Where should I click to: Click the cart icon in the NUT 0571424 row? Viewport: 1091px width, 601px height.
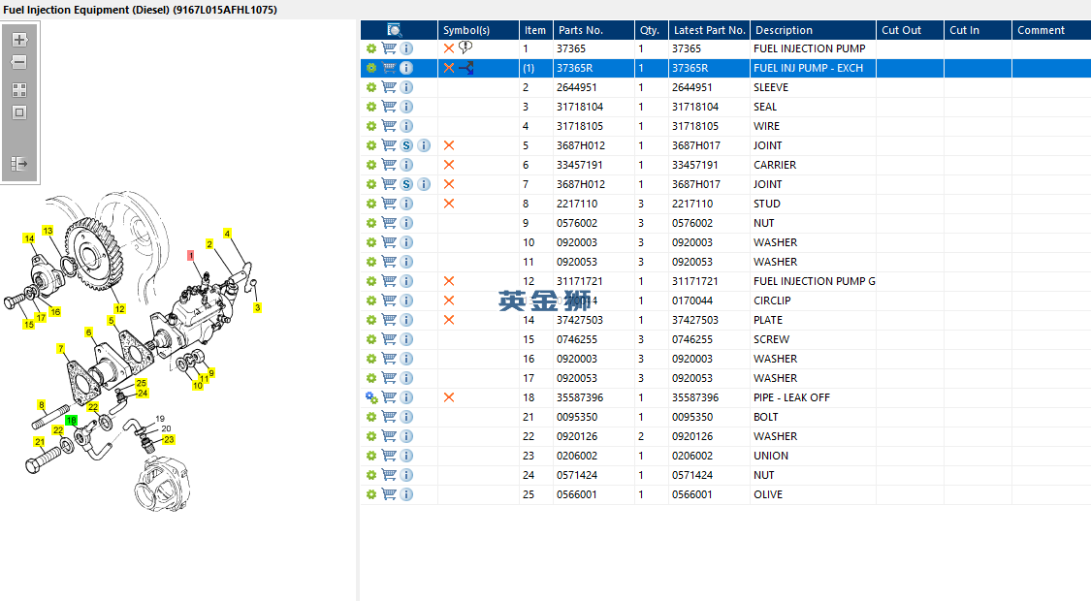[x=389, y=475]
